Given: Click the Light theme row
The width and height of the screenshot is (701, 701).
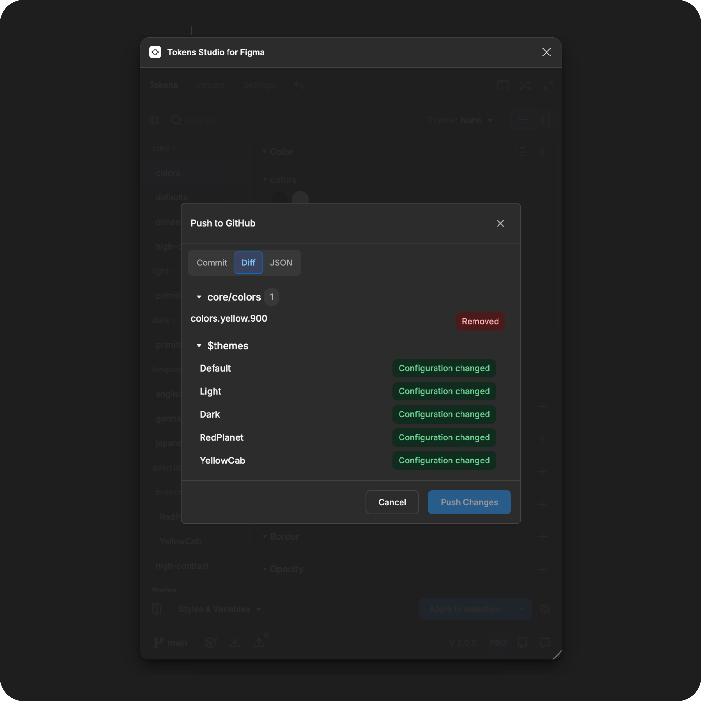Looking at the screenshot, I should pyautogui.click(x=348, y=391).
